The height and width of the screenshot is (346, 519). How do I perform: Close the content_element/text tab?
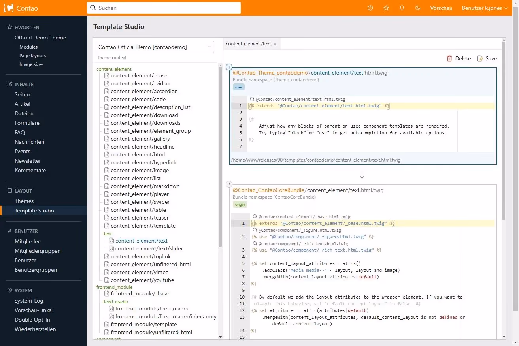pos(275,44)
